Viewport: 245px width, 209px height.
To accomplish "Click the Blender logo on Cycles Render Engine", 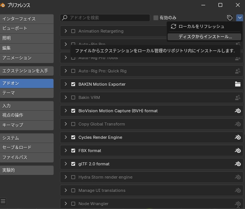I will pyautogui.click(x=238, y=137).
